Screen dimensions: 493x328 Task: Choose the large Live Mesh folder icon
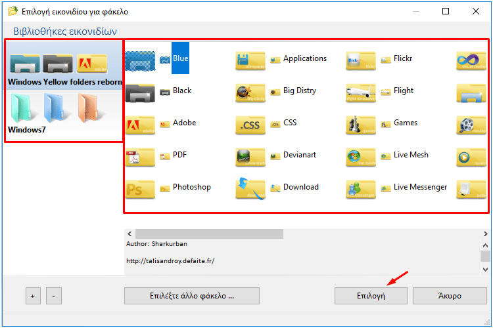(361, 157)
